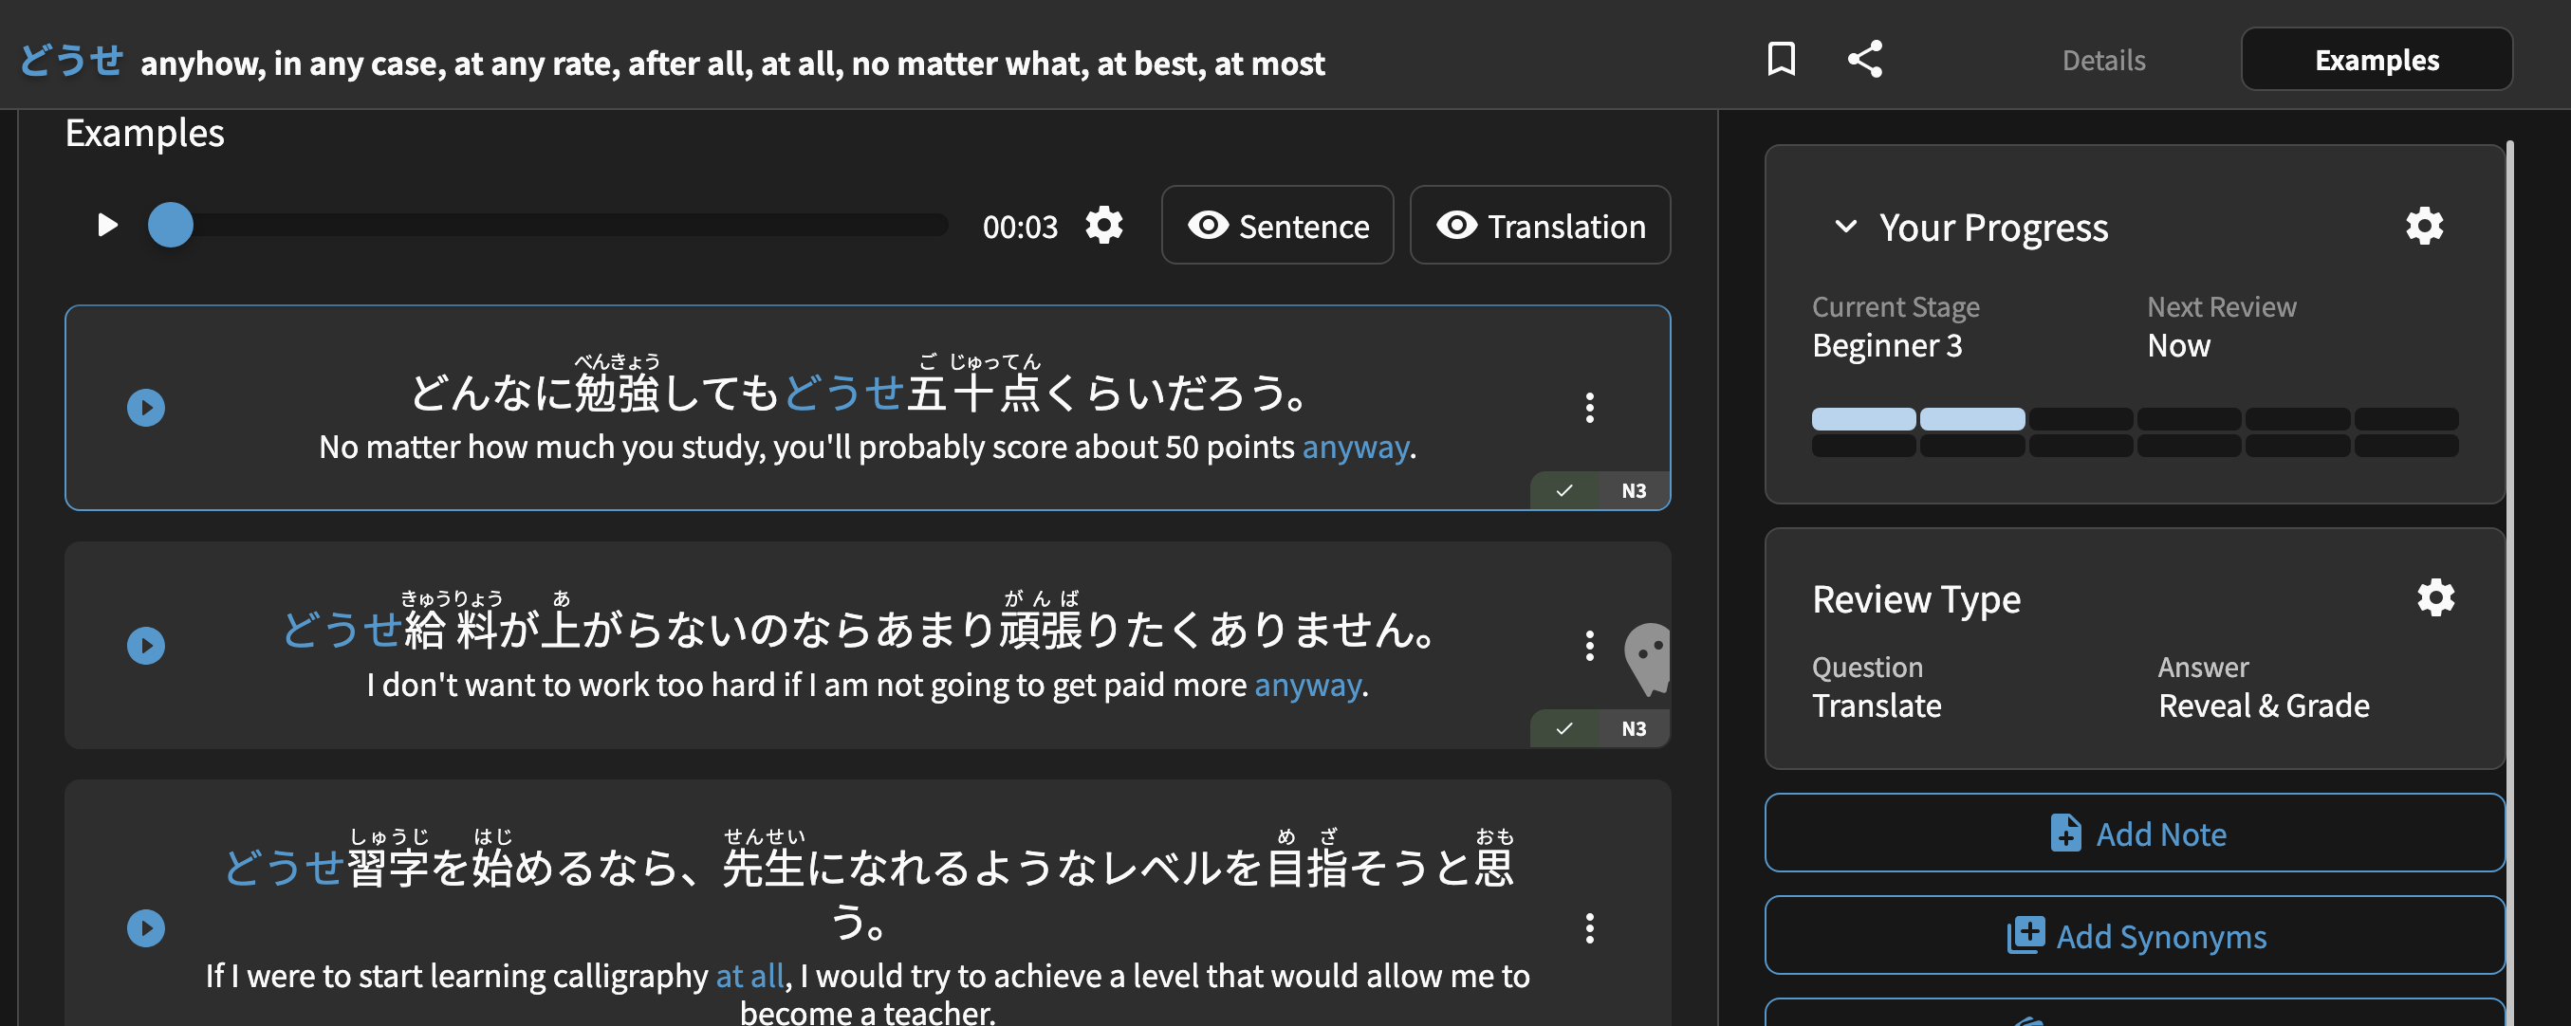Select the Examples tab

(x=2377, y=59)
